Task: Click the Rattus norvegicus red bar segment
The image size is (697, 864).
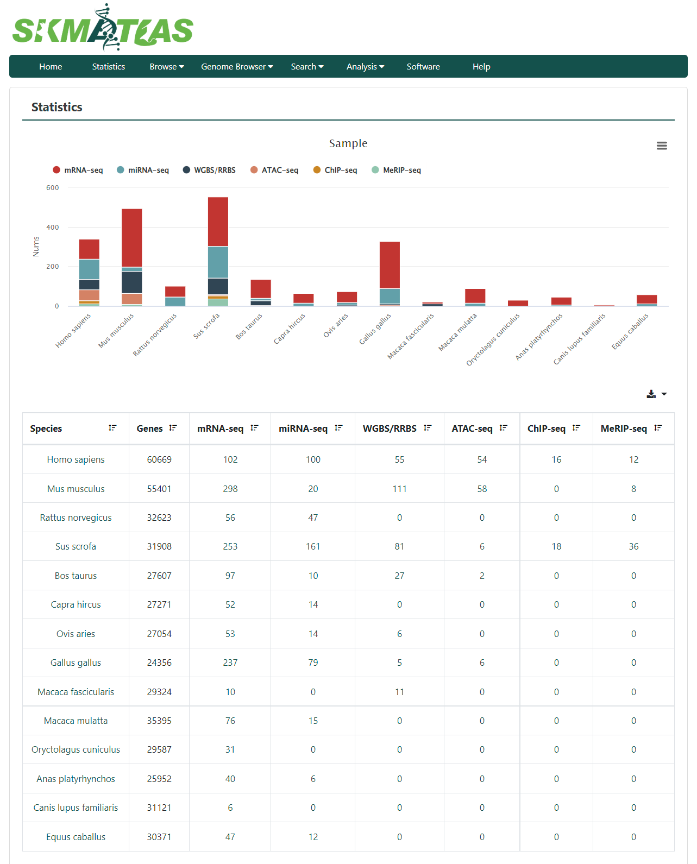Action: [175, 292]
